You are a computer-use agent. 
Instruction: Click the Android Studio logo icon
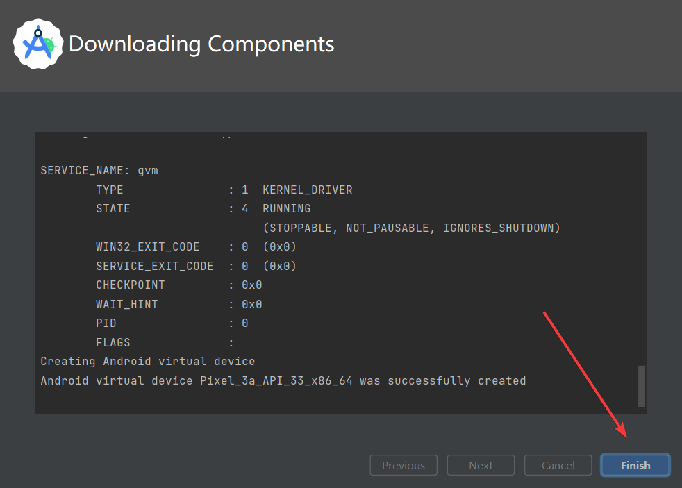coord(38,44)
